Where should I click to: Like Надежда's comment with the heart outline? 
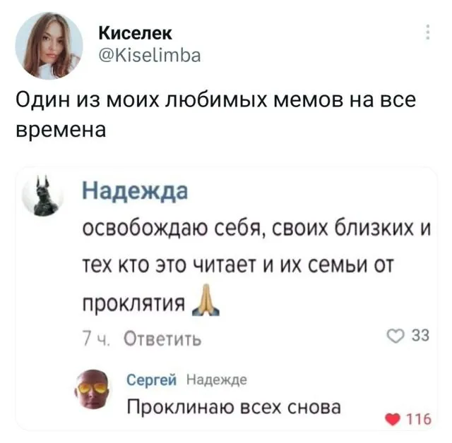tap(395, 336)
